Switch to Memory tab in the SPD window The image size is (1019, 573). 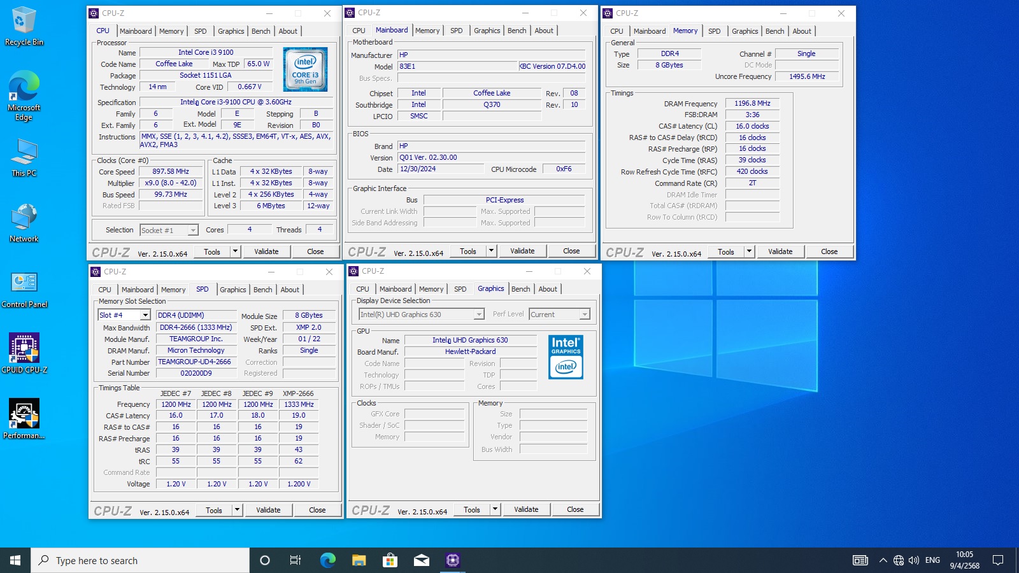(x=173, y=290)
